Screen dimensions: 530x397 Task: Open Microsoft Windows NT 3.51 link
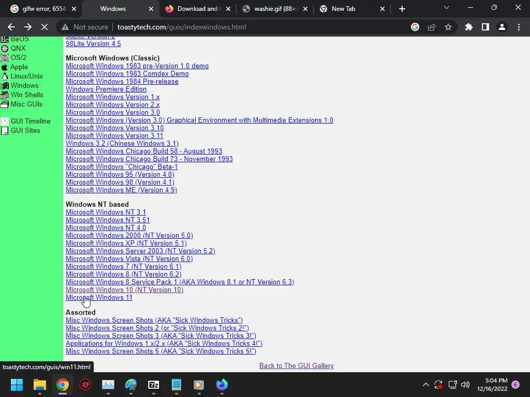point(108,220)
